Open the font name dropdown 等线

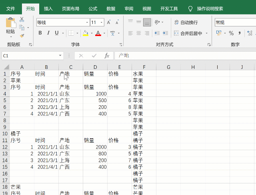pyautogui.click(x=87, y=22)
